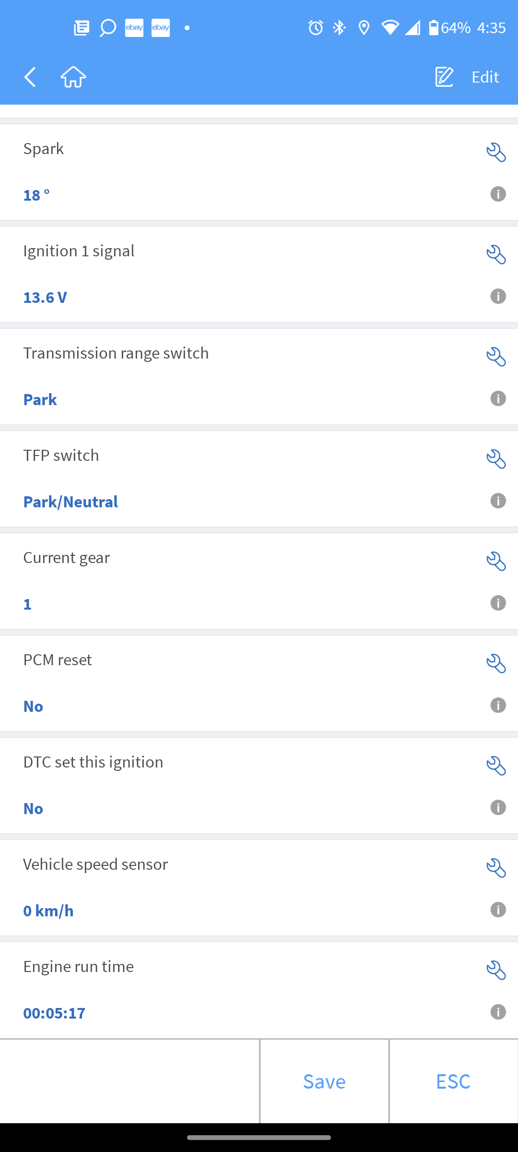Open info for Vehicle speed sensor

point(498,910)
